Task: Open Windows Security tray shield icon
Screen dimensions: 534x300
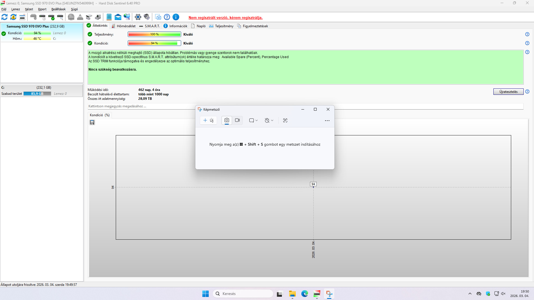Action: (x=488, y=294)
